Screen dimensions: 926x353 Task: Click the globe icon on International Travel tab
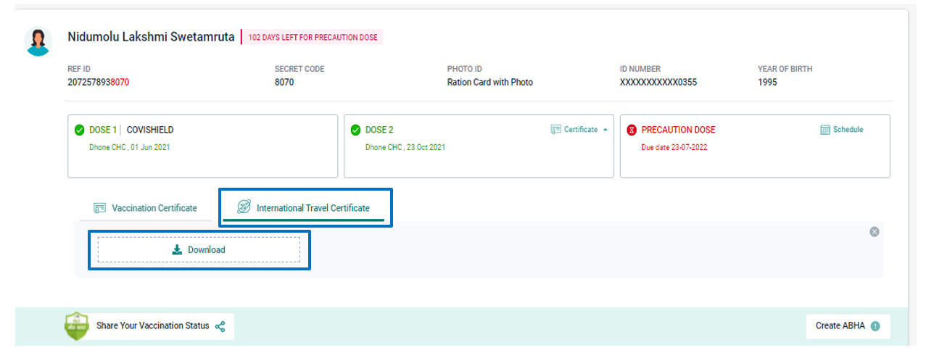244,207
